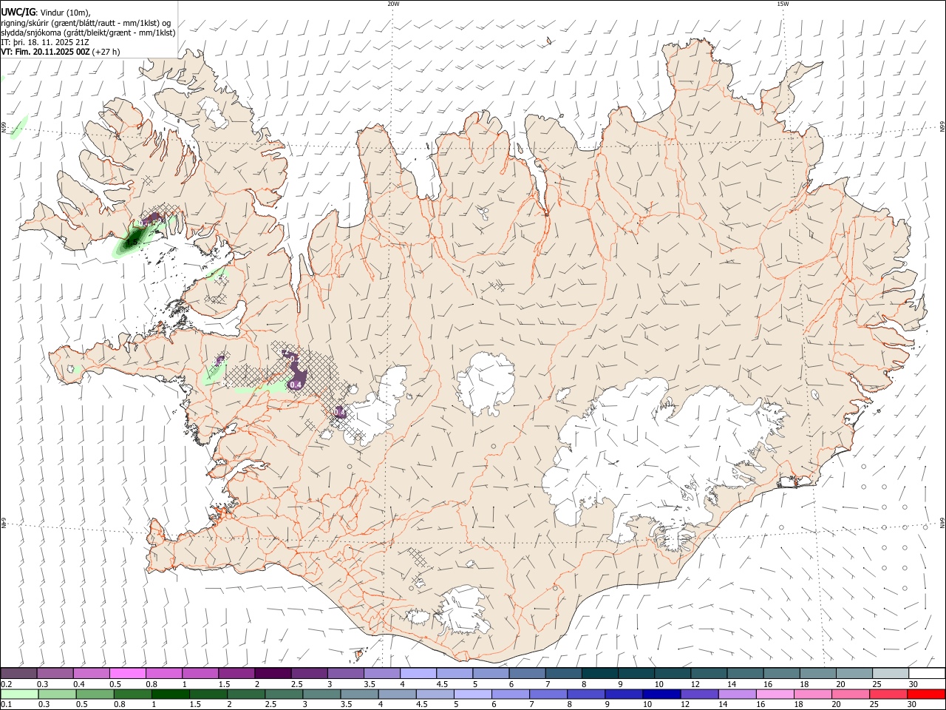Choose the bright red swatch labelled 30

[926, 694]
